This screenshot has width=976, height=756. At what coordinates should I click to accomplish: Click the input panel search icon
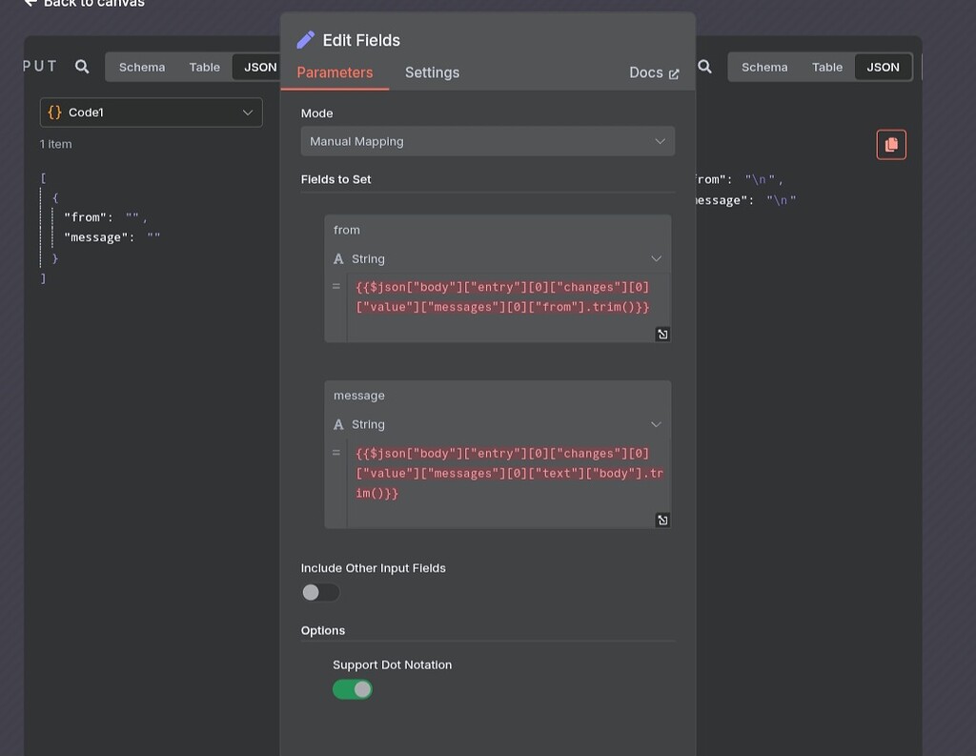[x=82, y=67]
